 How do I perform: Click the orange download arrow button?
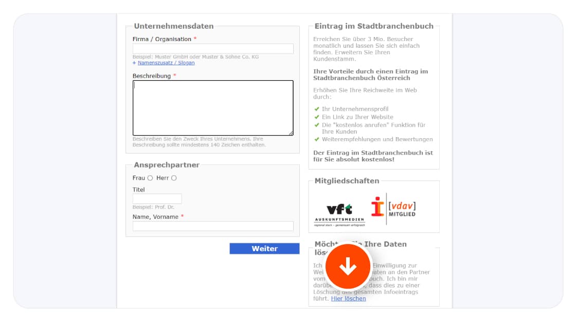tap(348, 267)
